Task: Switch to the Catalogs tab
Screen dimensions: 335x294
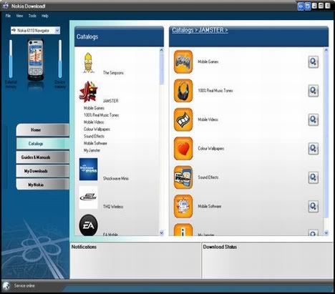Action: [x=43, y=144]
